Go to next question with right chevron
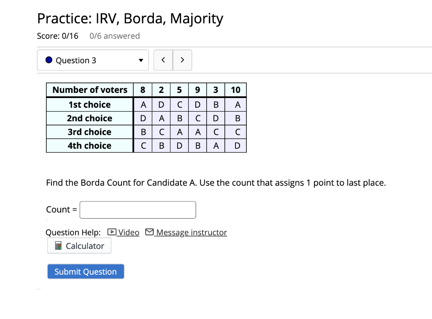The image size is (432, 319). pos(182,60)
